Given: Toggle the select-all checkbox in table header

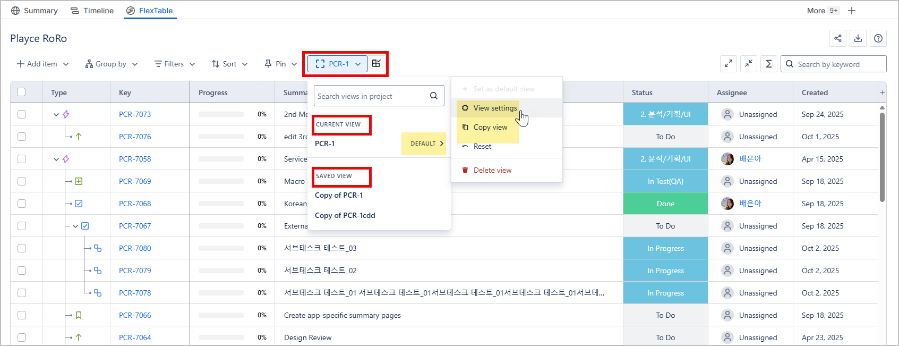Looking at the screenshot, I should pos(22,92).
